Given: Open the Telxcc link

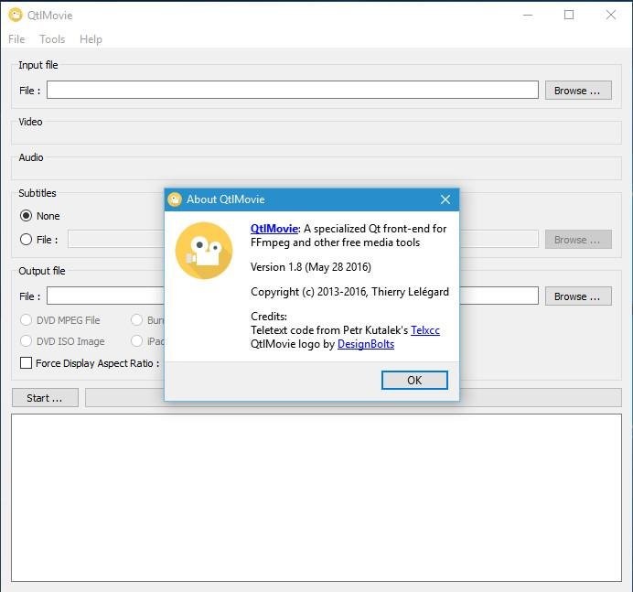Looking at the screenshot, I should [425, 330].
